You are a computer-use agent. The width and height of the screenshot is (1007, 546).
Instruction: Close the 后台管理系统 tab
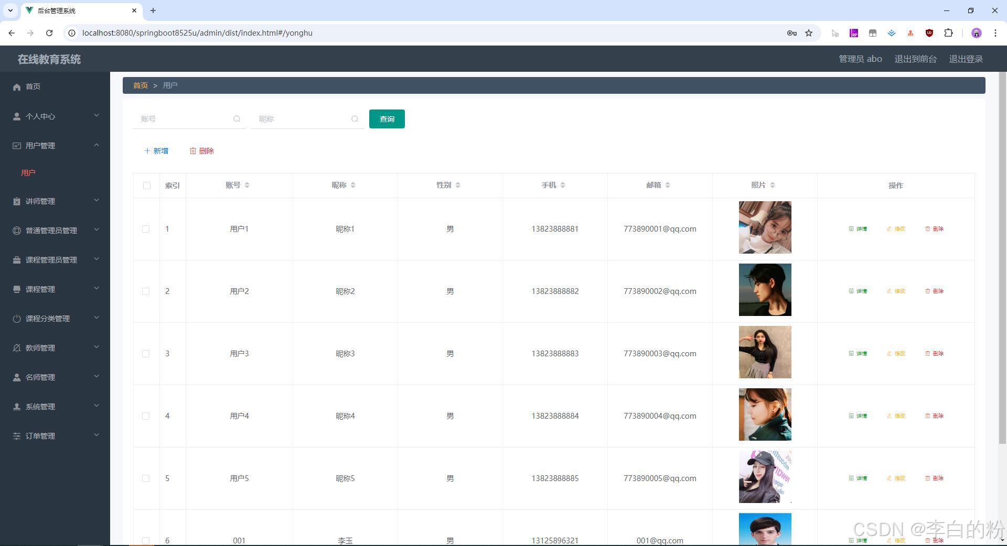point(134,10)
